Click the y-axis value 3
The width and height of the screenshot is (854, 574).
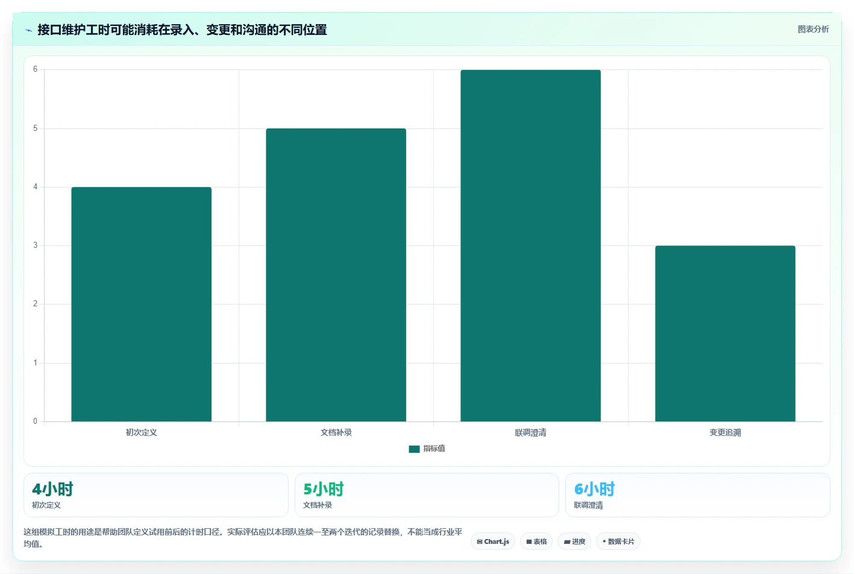(35, 245)
